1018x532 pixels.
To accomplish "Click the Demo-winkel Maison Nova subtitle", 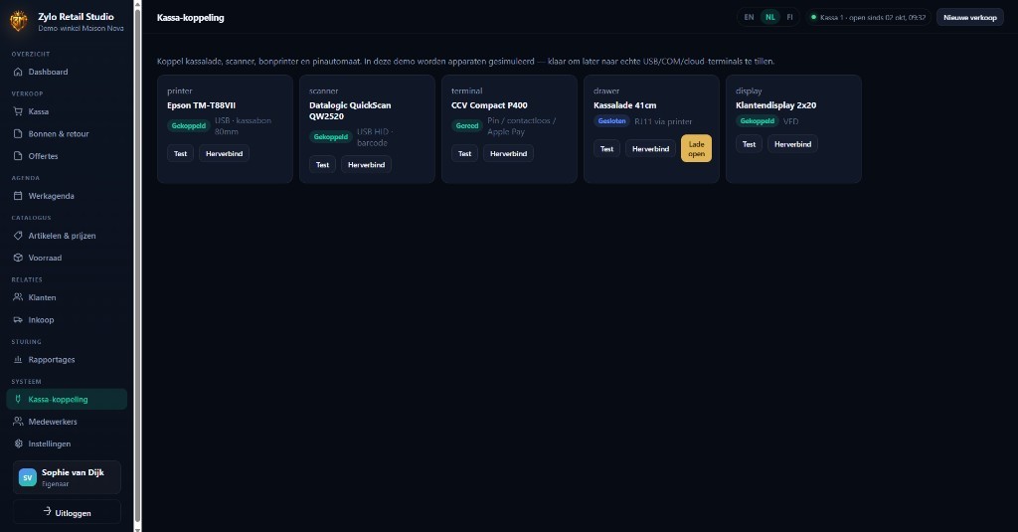I will click(x=81, y=29).
